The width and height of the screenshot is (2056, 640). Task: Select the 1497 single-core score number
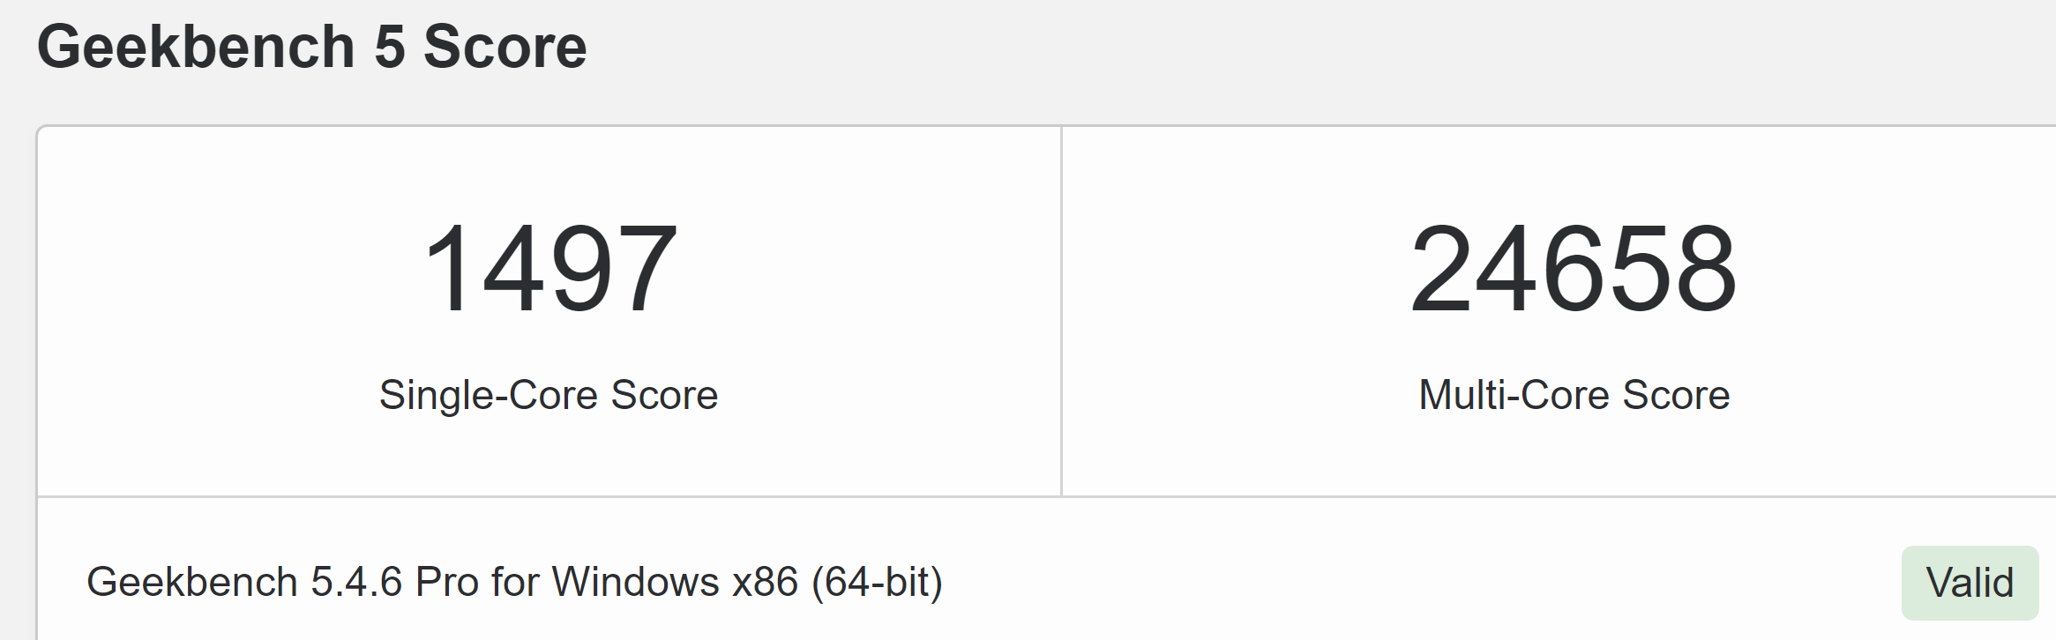pos(550,268)
